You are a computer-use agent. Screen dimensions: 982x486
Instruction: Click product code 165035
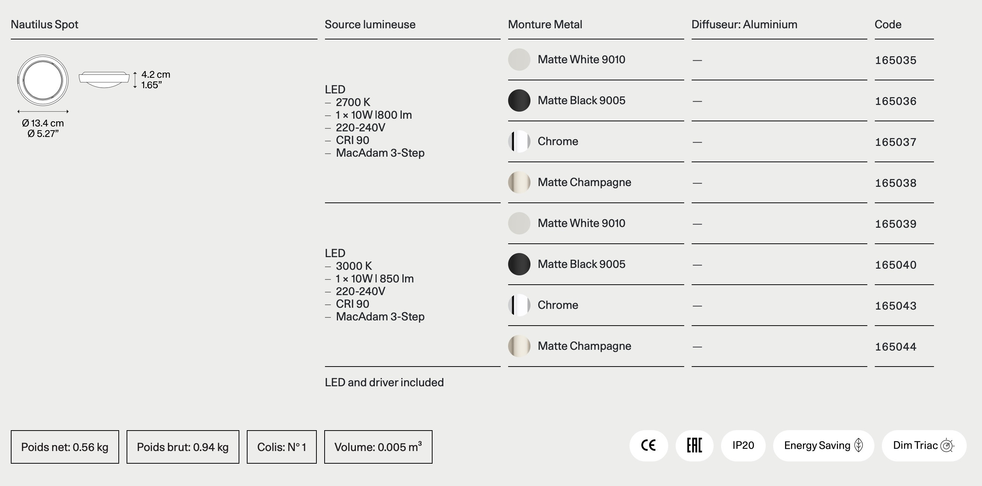coord(896,60)
